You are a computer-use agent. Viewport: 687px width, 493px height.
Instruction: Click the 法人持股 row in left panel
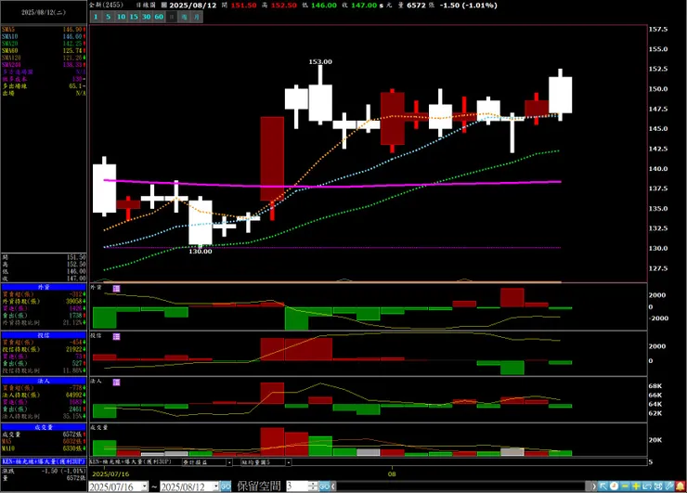[x=44, y=395]
